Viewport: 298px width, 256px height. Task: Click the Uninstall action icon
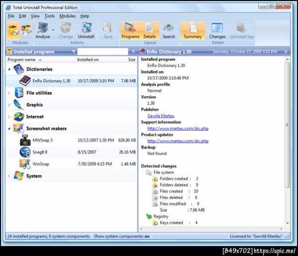point(86,30)
